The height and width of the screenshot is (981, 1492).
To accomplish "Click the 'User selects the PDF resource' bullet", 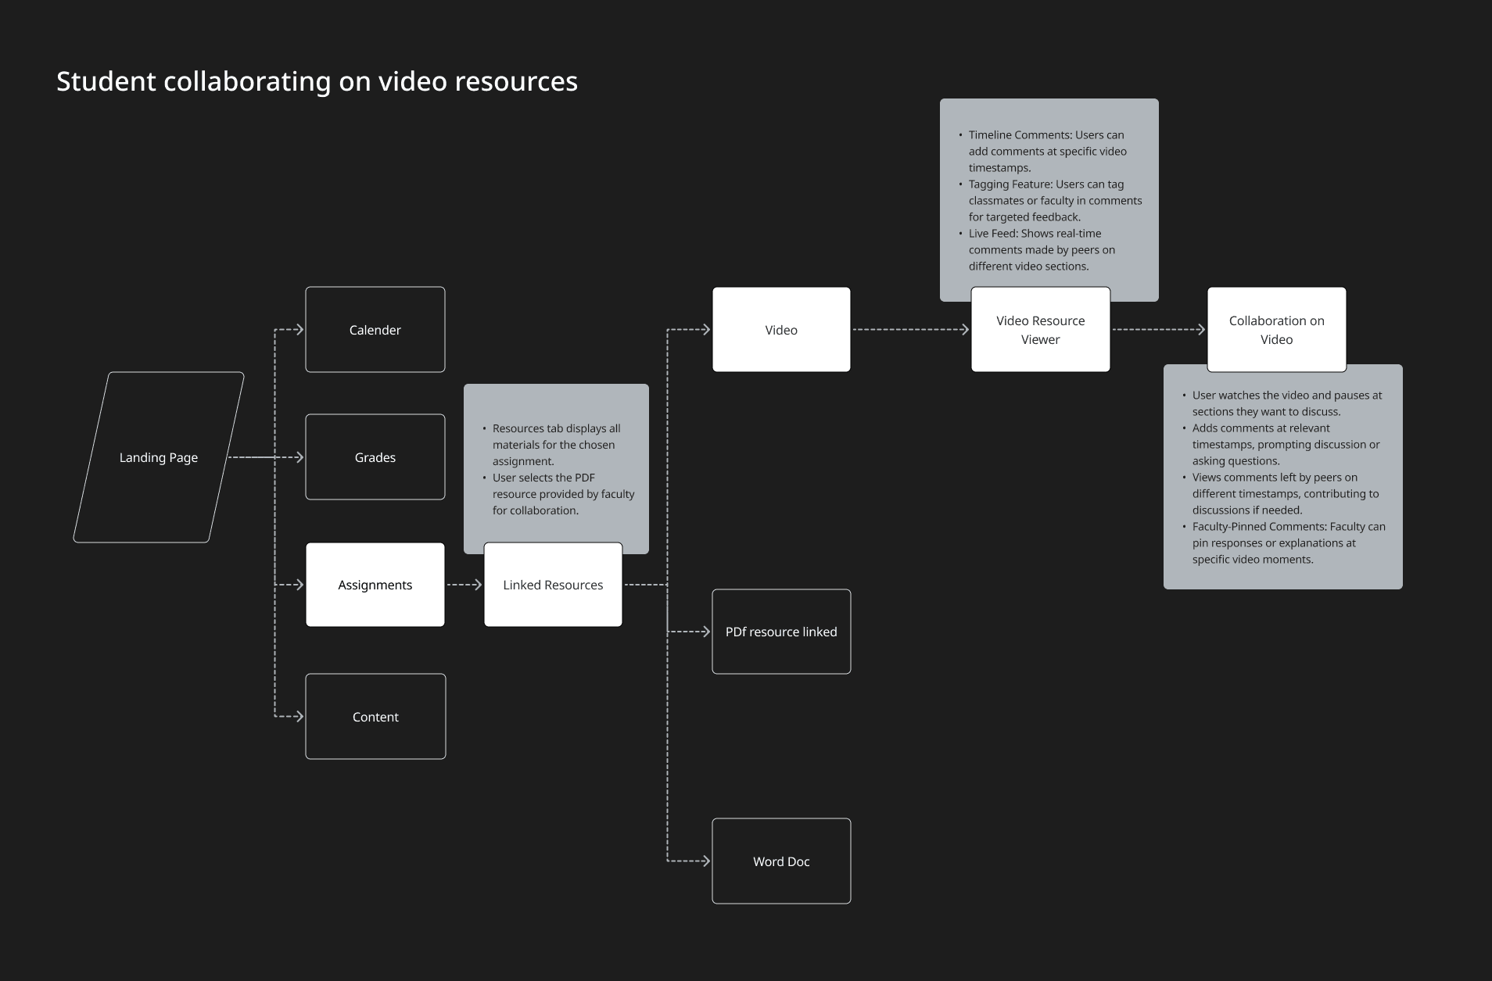I will [563, 494].
